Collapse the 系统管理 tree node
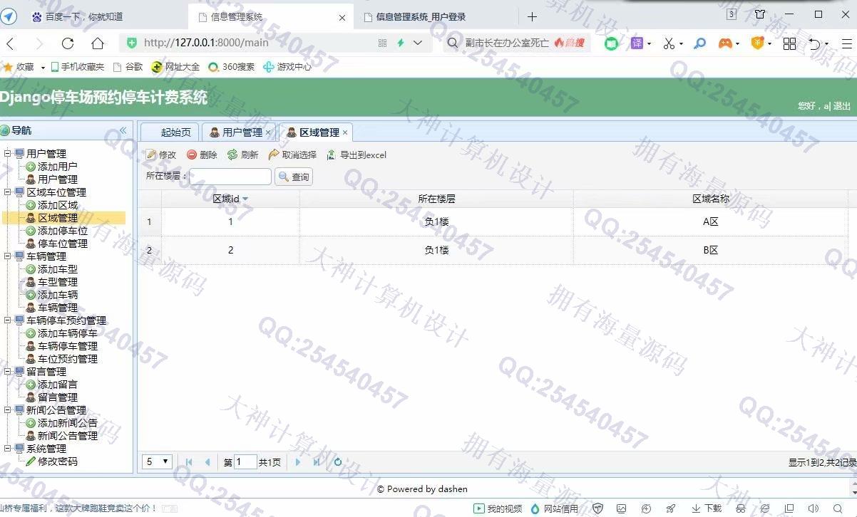Screen dimensions: 857x517 8,448
